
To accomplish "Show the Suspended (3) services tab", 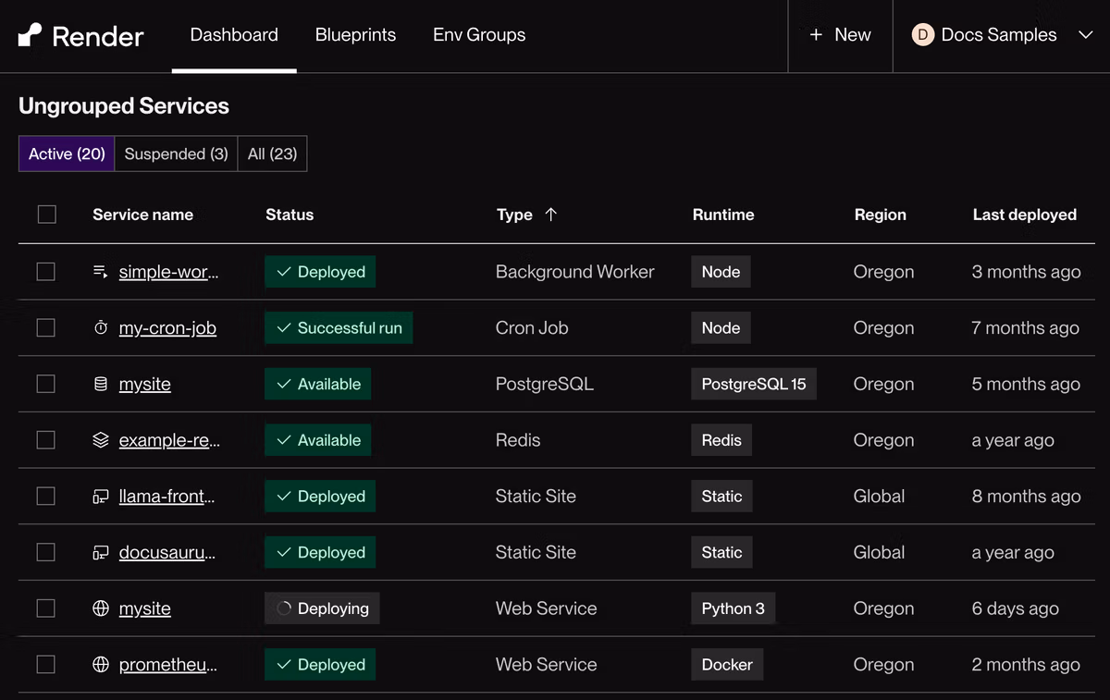I will [176, 154].
